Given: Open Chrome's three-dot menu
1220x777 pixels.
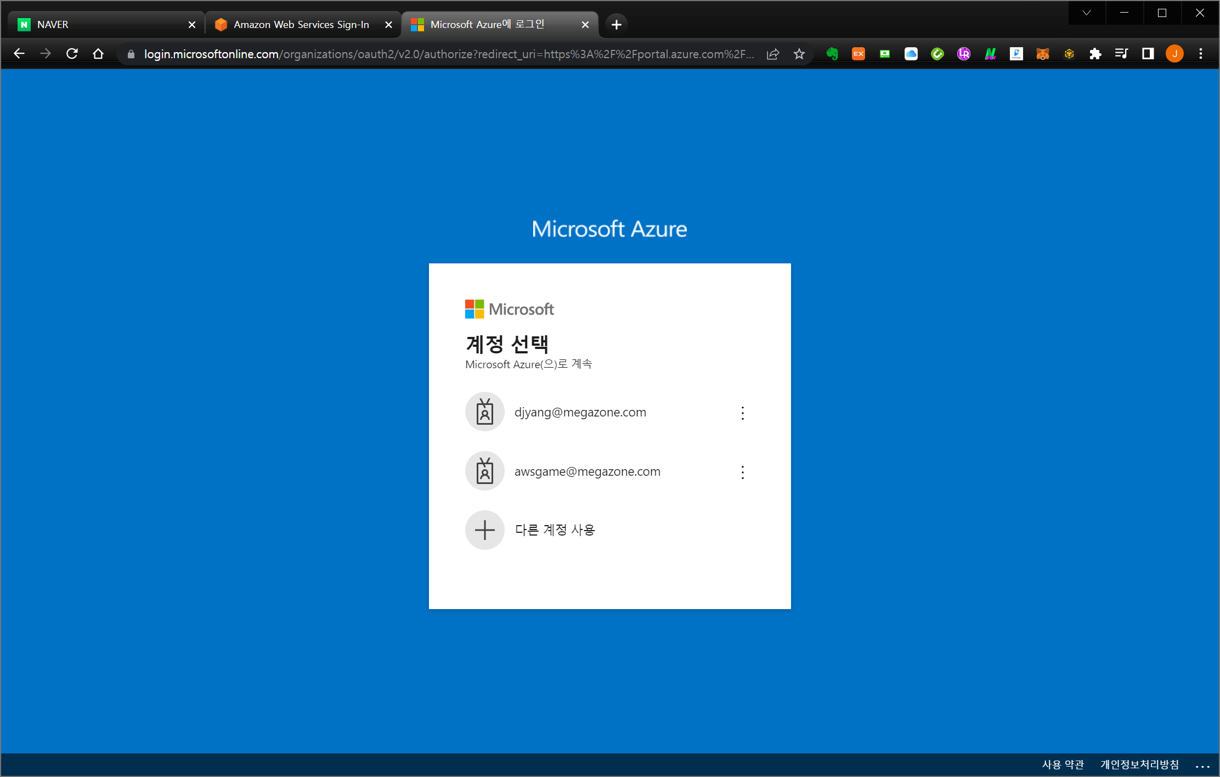Looking at the screenshot, I should (x=1201, y=54).
